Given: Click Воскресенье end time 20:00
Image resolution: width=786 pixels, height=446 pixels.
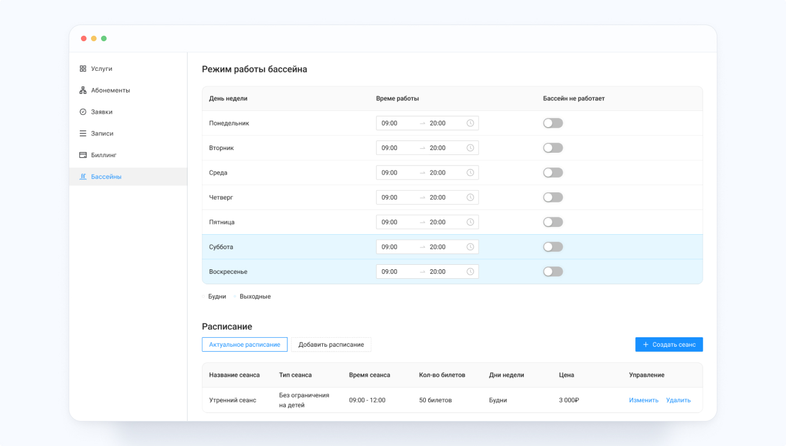Looking at the screenshot, I should click(438, 272).
